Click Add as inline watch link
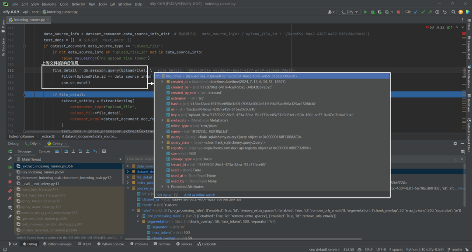The image size is (472, 252). click(200, 195)
